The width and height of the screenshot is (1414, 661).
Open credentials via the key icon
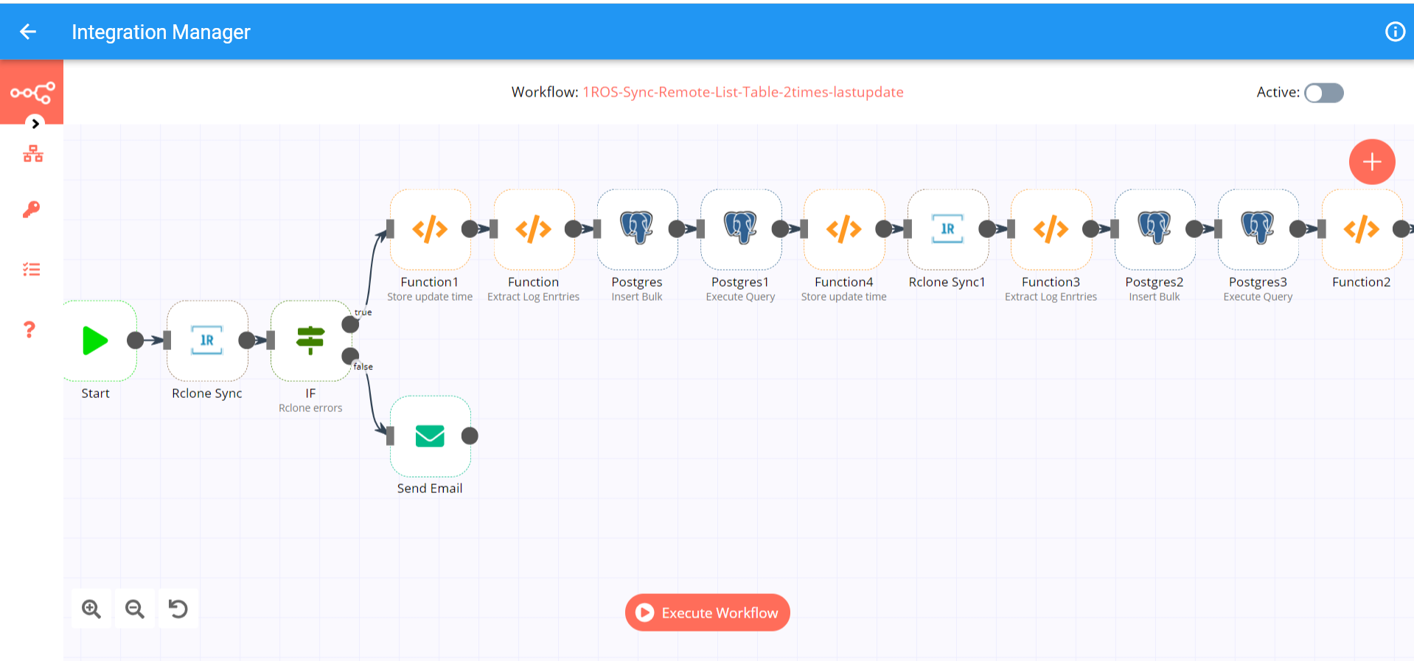[x=31, y=210]
